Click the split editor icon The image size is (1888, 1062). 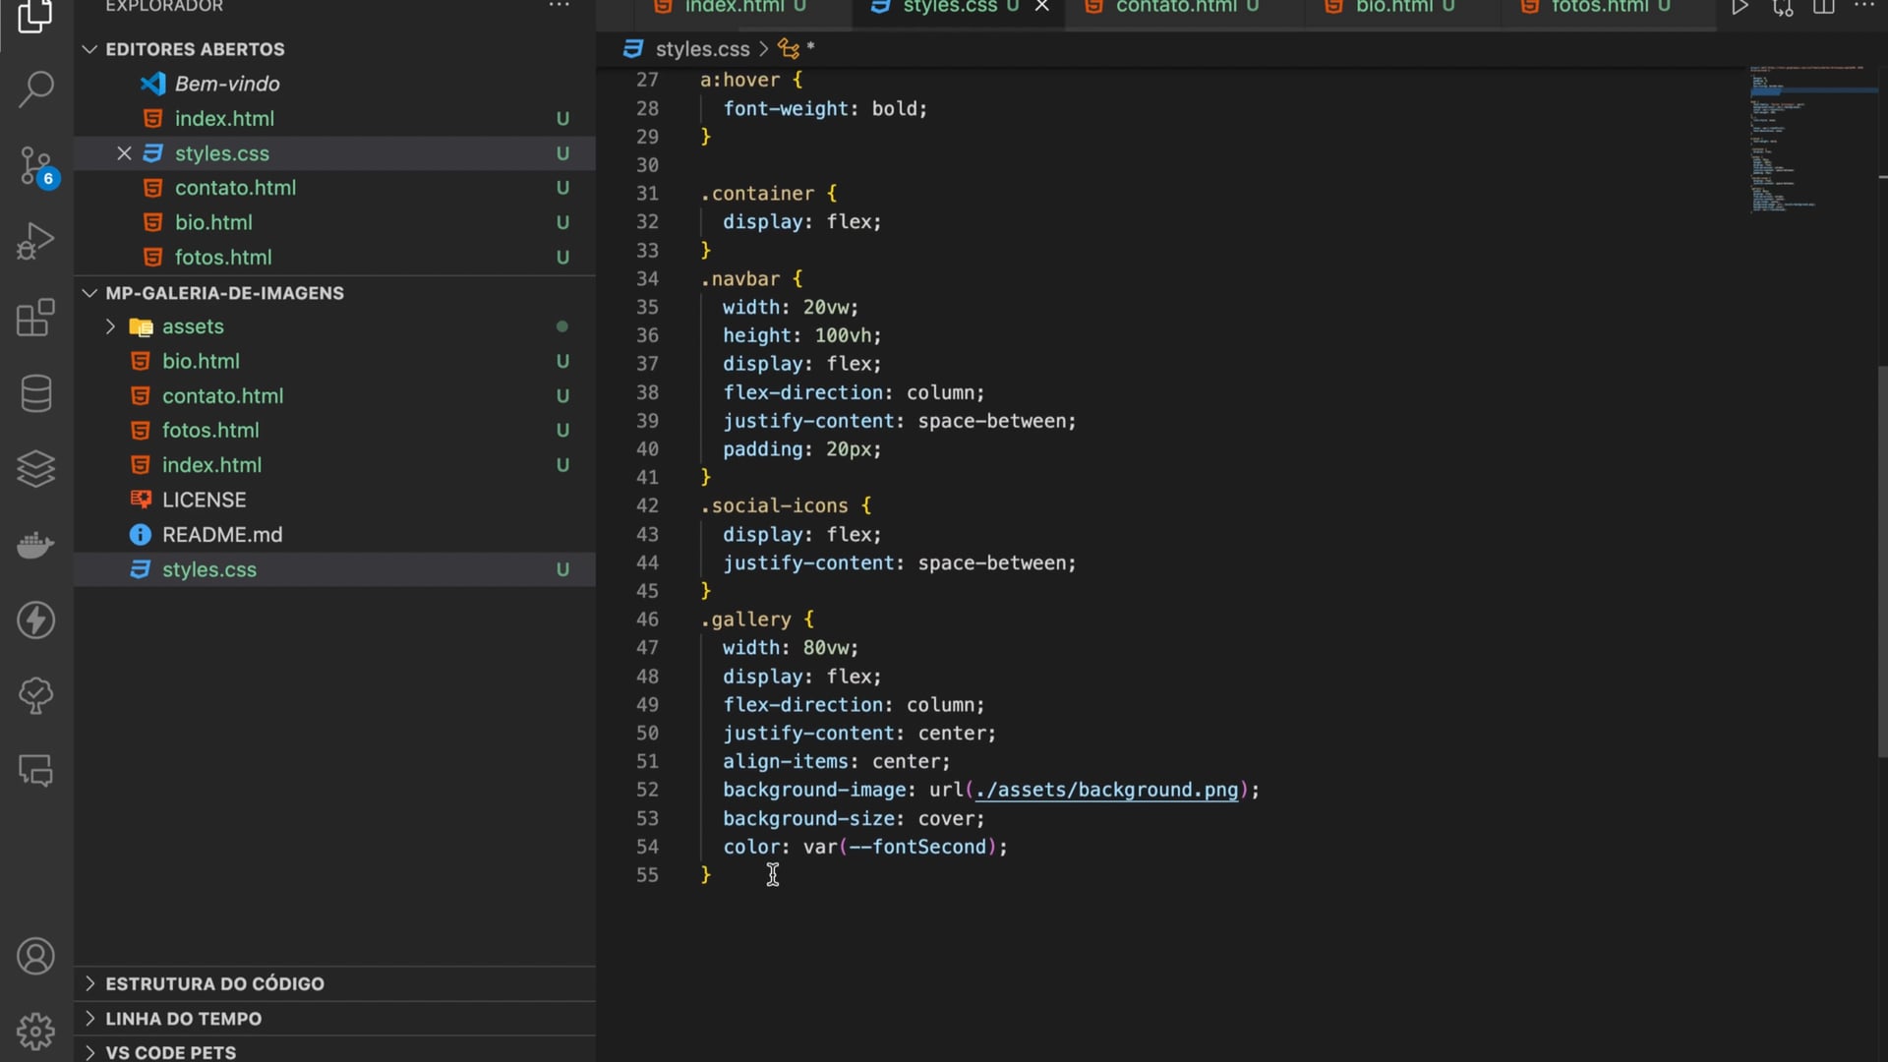pos(1824,8)
